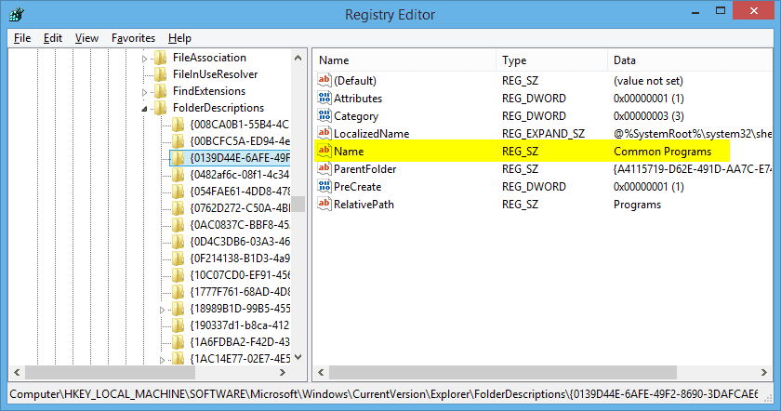Click the string icon of RelativePath value

tap(324, 204)
